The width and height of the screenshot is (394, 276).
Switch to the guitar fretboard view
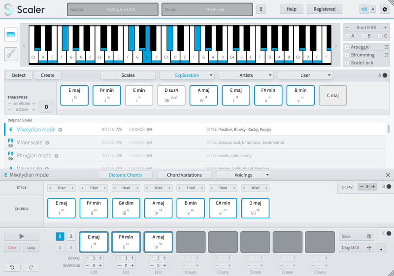pos(11,54)
